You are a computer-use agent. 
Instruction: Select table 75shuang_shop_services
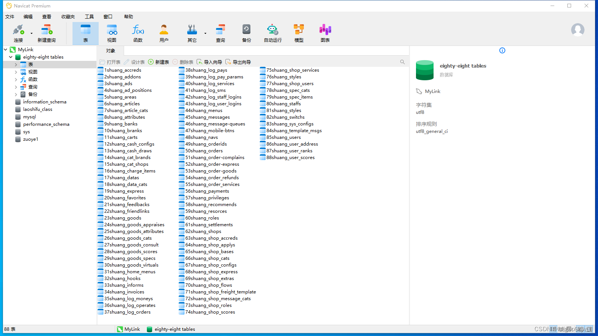290,70
